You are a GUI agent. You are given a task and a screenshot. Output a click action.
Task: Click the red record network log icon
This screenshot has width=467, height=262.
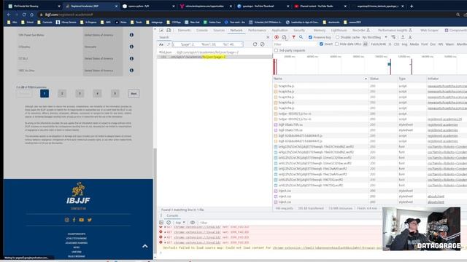coord(277,37)
